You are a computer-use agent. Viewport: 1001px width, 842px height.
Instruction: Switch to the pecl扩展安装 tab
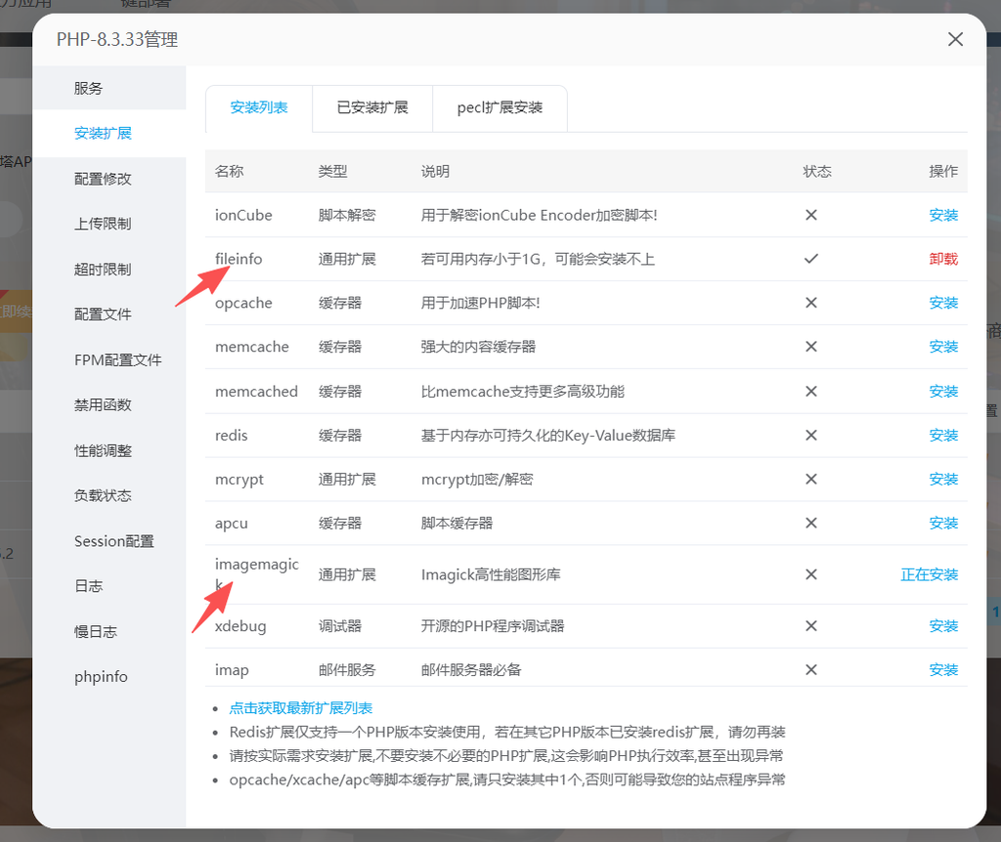pyautogui.click(x=500, y=107)
